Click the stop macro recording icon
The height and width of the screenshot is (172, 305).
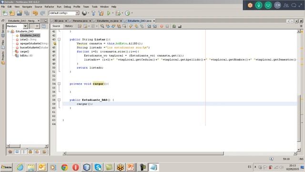coord(167,26)
